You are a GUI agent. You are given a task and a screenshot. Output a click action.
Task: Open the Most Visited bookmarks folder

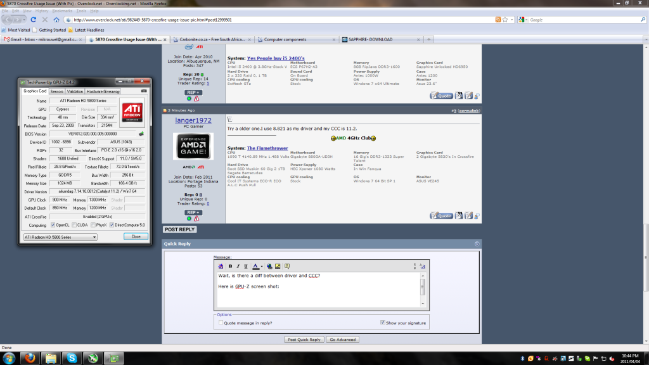[16, 30]
